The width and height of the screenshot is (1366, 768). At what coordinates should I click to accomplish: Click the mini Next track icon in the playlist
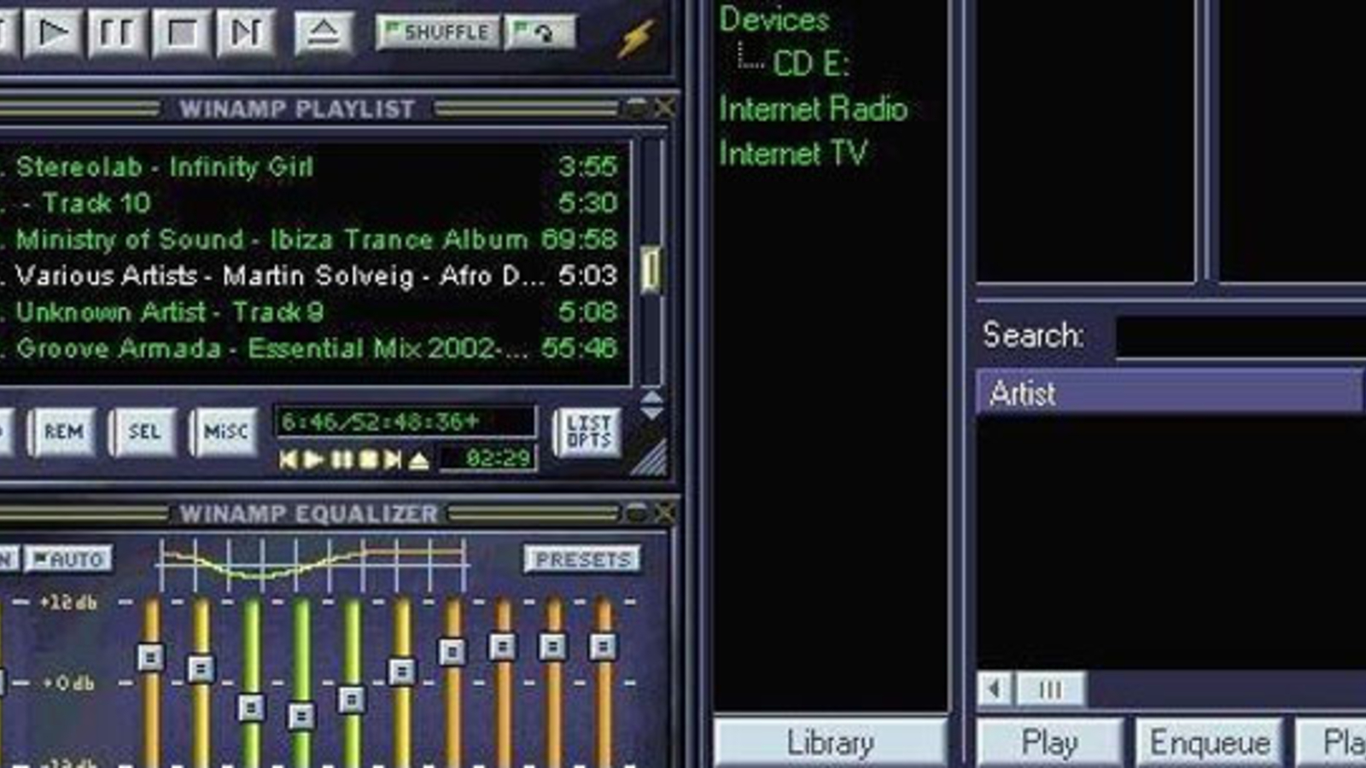pyautogui.click(x=393, y=460)
